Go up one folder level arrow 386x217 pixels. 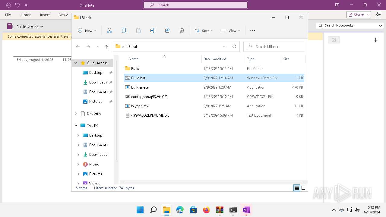pos(106,47)
